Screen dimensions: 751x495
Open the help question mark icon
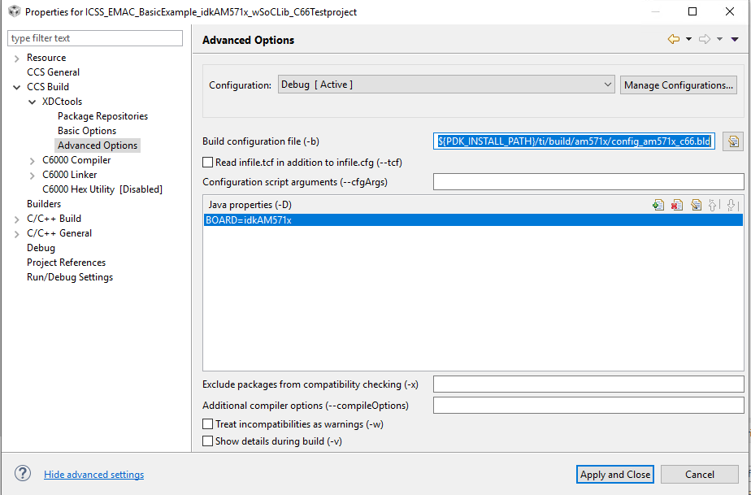[x=23, y=474]
